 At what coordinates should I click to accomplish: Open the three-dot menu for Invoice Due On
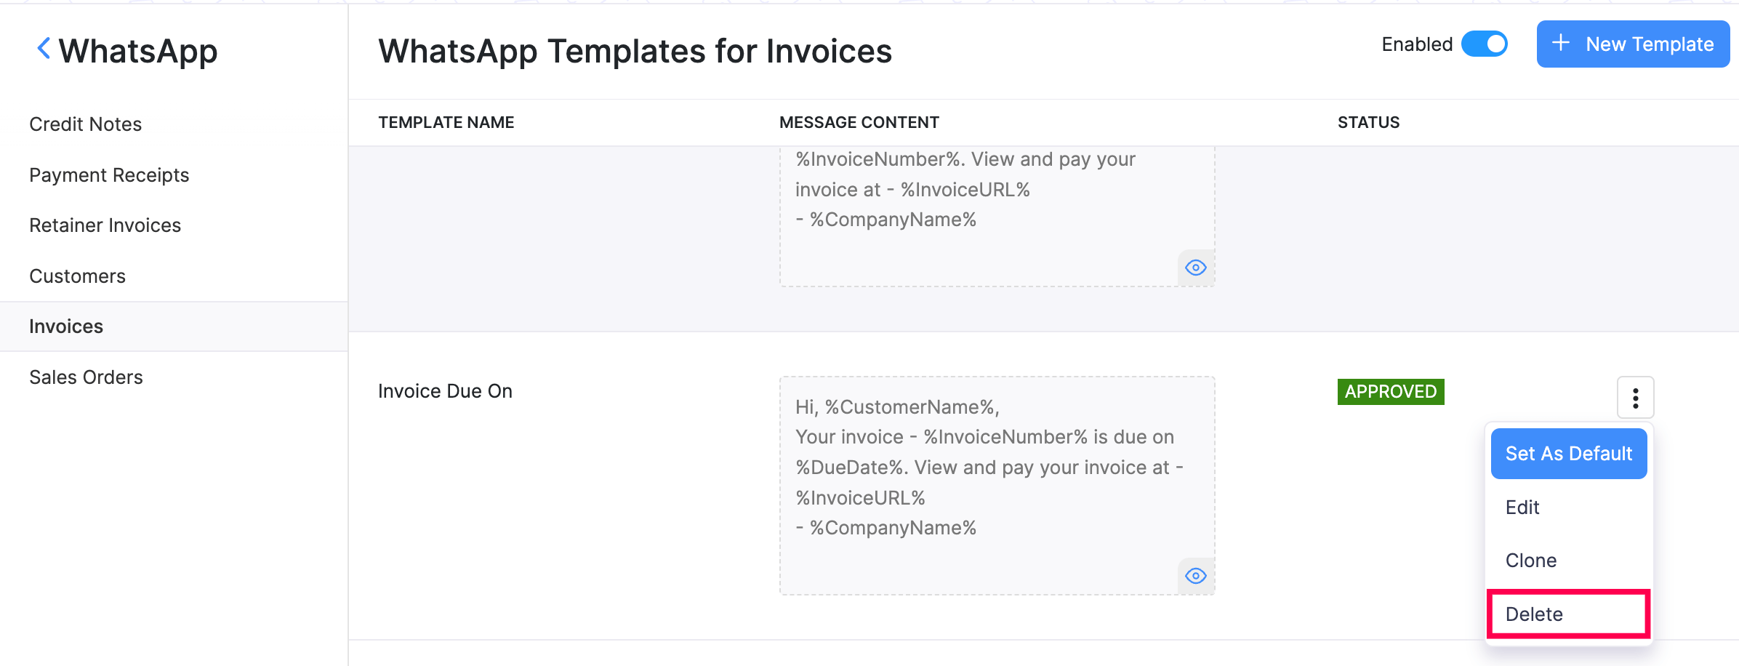click(1635, 398)
